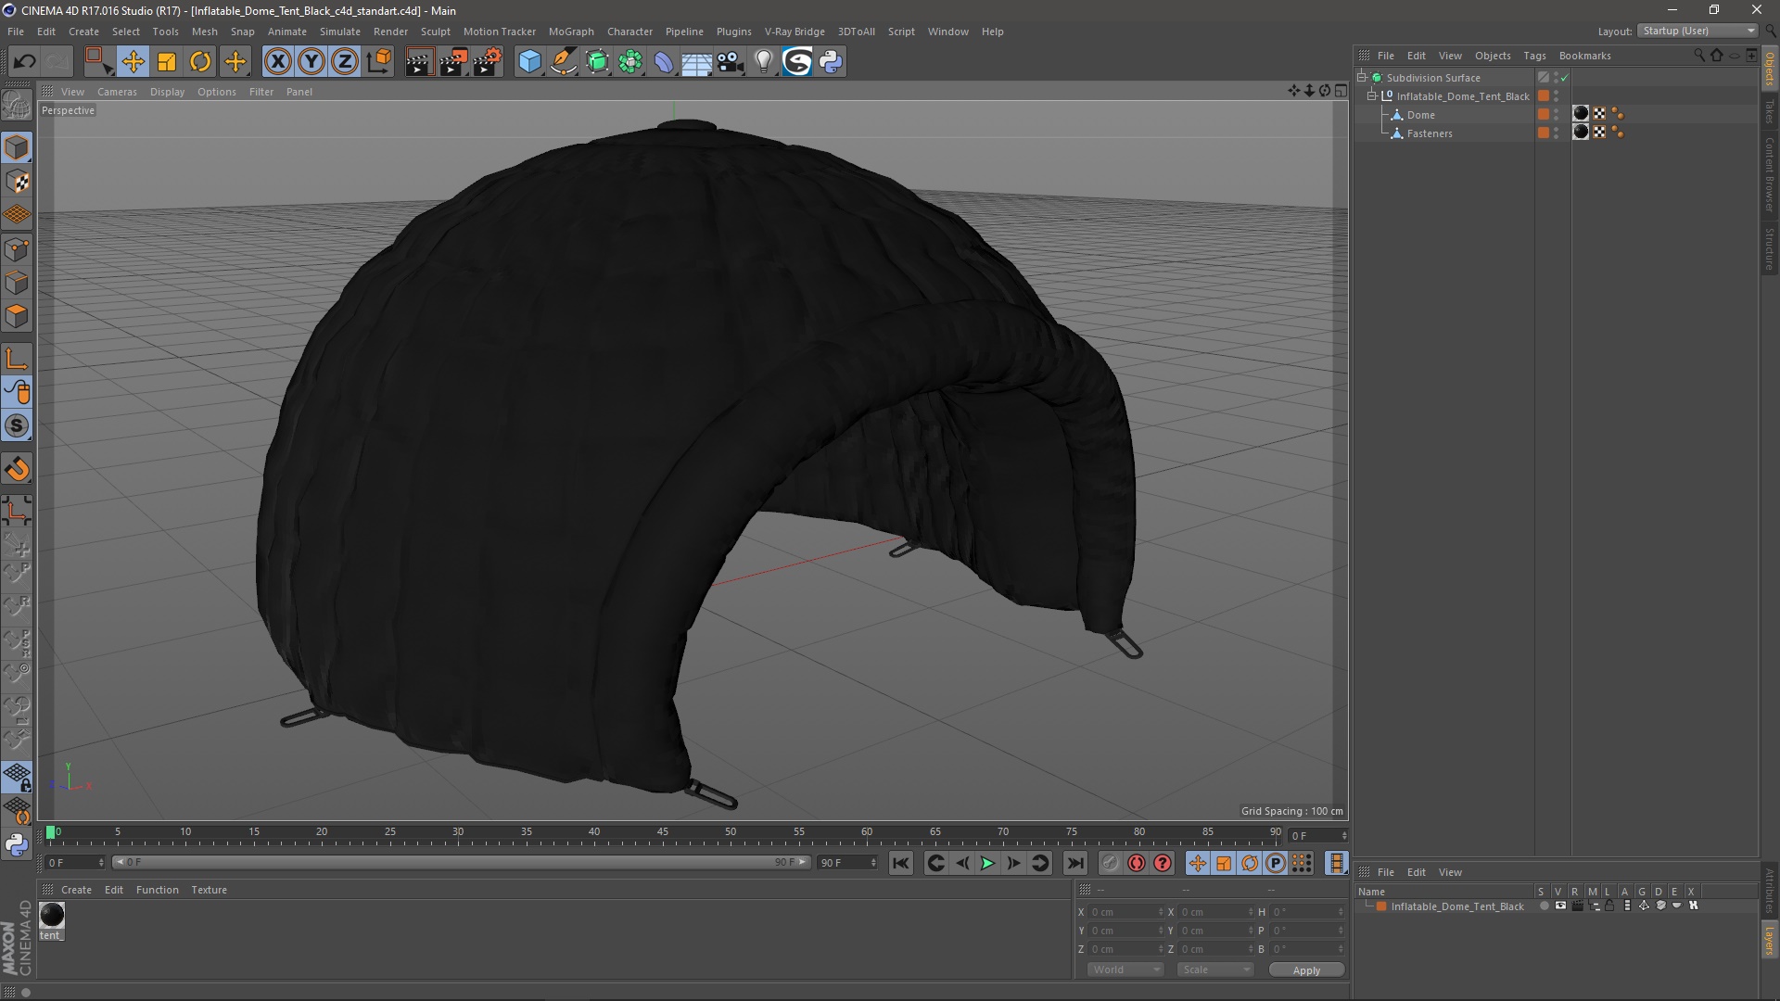
Task: Open the Structure side tab
Action: [1770, 248]
